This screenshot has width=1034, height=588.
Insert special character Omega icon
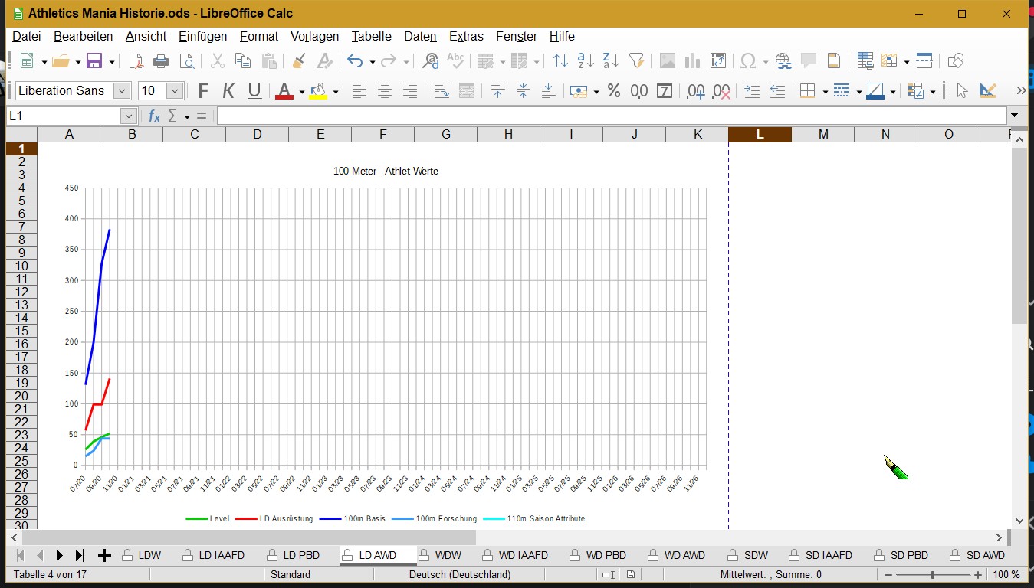(x=748, y=61)
